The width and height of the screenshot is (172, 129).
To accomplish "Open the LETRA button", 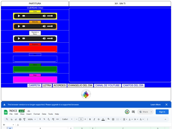I will [47, 85].
